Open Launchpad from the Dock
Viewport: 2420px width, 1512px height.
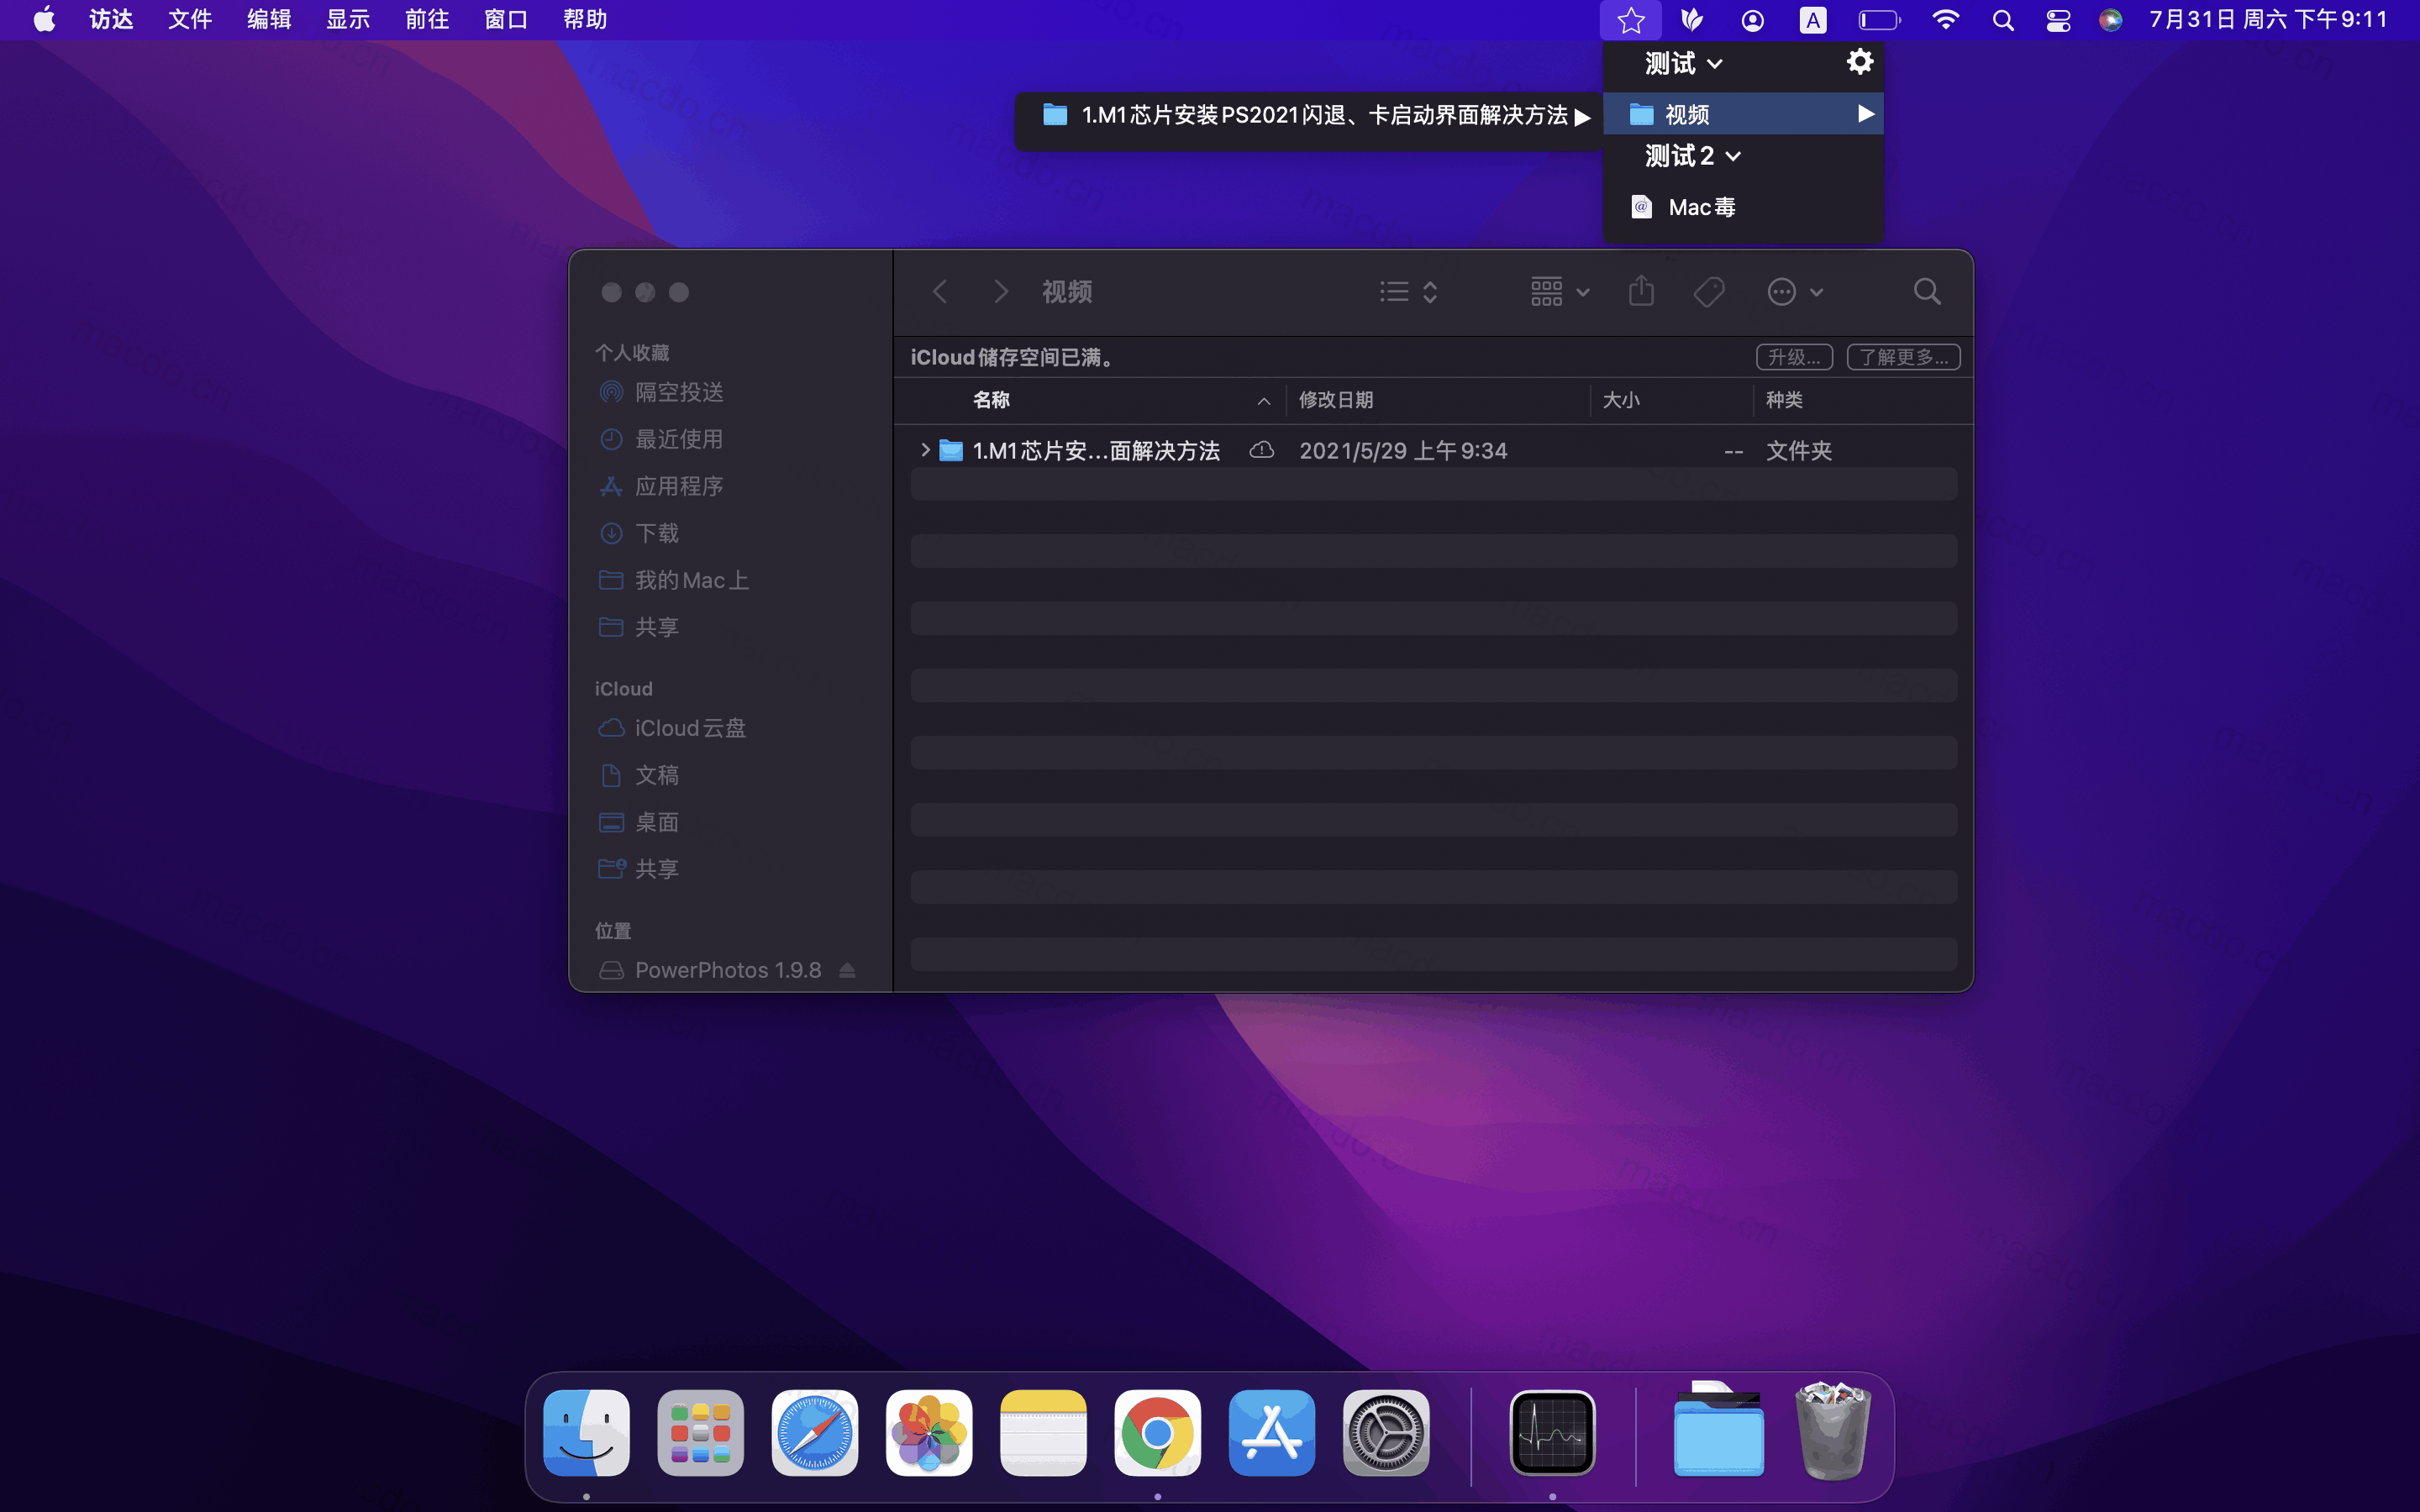tap(700, 1432)
